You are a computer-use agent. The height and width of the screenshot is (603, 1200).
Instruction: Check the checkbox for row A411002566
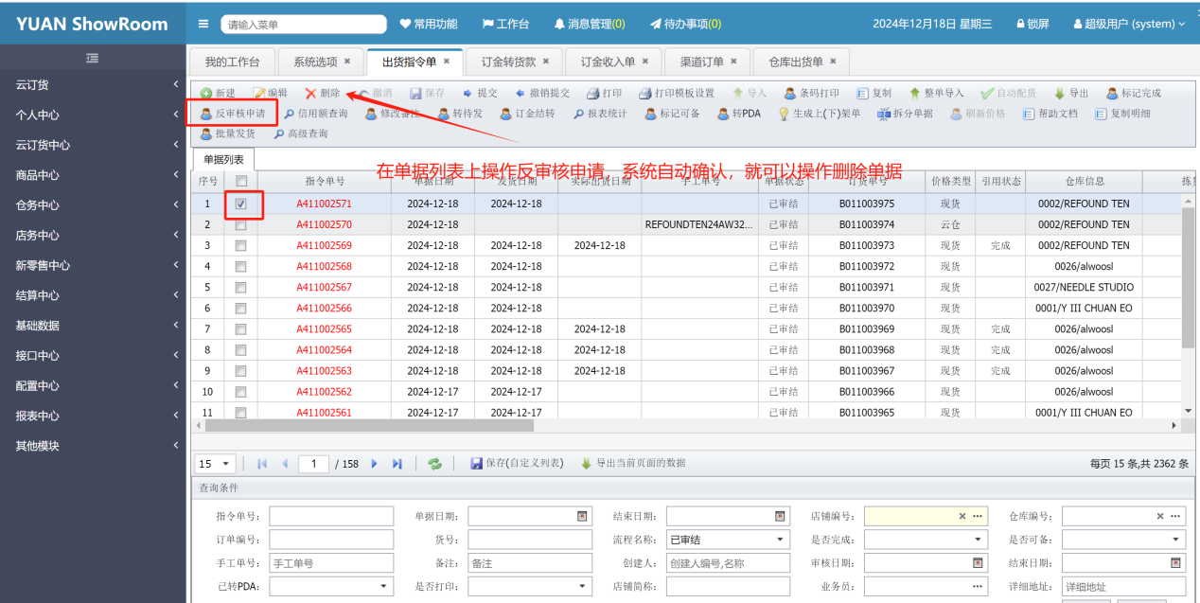coord(240,308)
